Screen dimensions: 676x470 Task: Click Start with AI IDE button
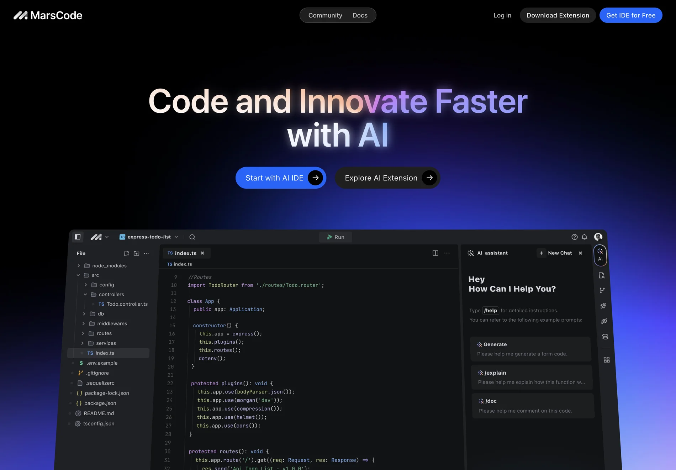281,178
